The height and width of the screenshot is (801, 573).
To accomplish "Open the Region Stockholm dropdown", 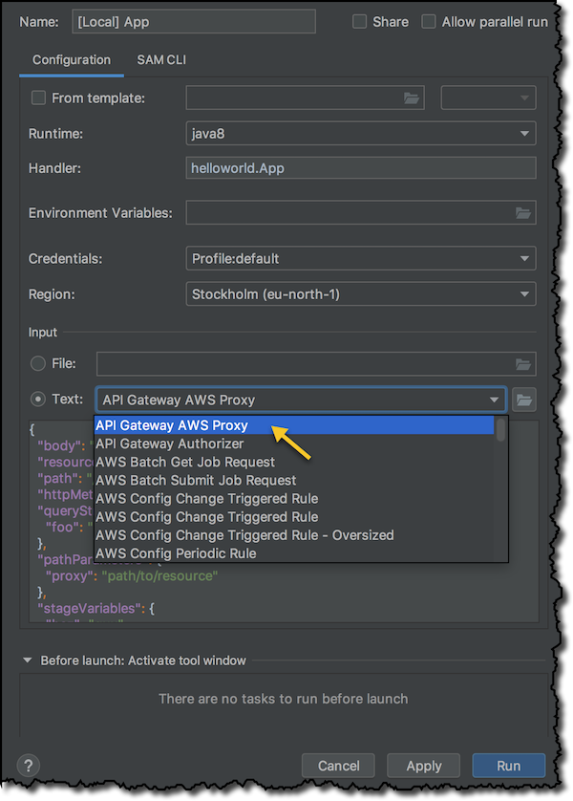I will coord(361,294).
